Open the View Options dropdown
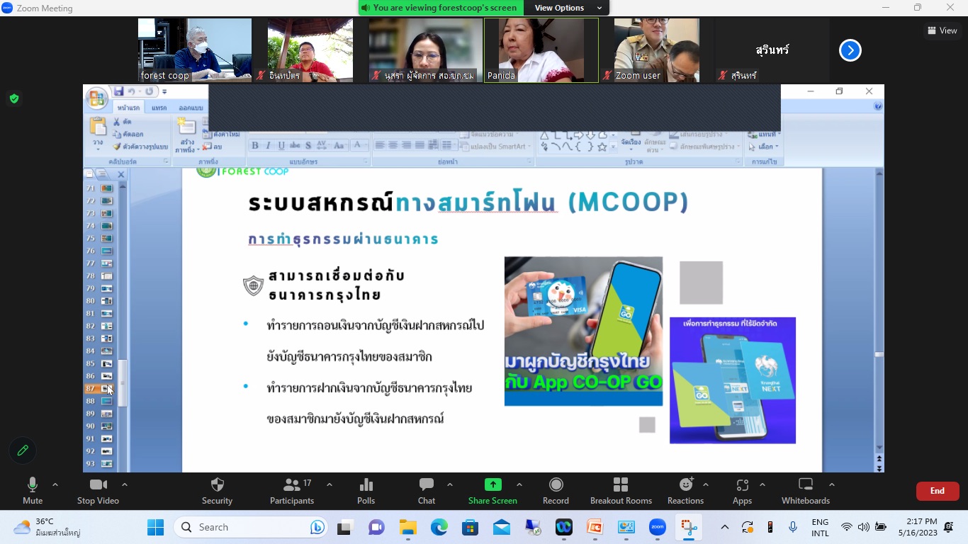This screenshot has height=544, width=968. click(566, 8)
